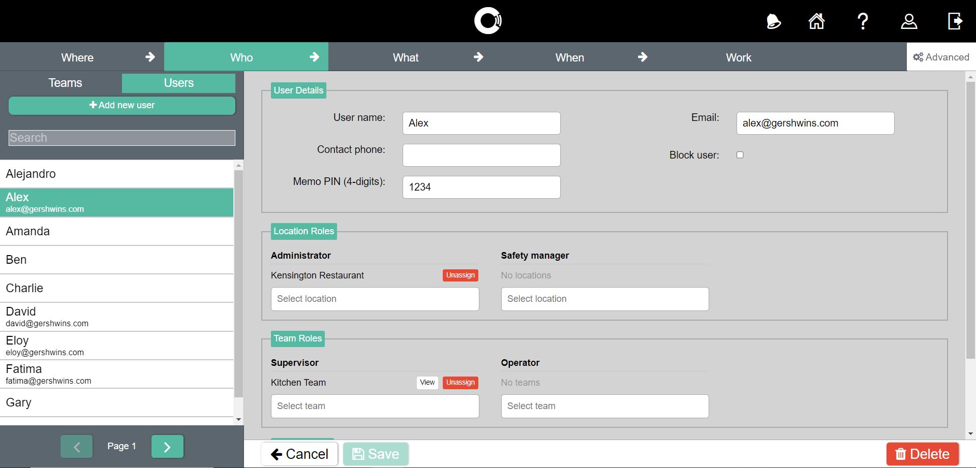Open Advanced settings with gears icon
This screenshot has height=468, width=976.
[941, 57]
